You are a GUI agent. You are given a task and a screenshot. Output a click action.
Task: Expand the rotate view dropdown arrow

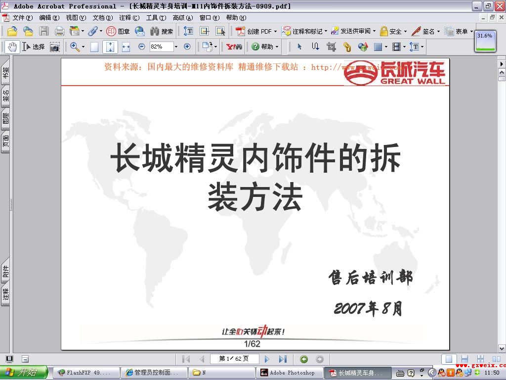click(x=215, y=47)
